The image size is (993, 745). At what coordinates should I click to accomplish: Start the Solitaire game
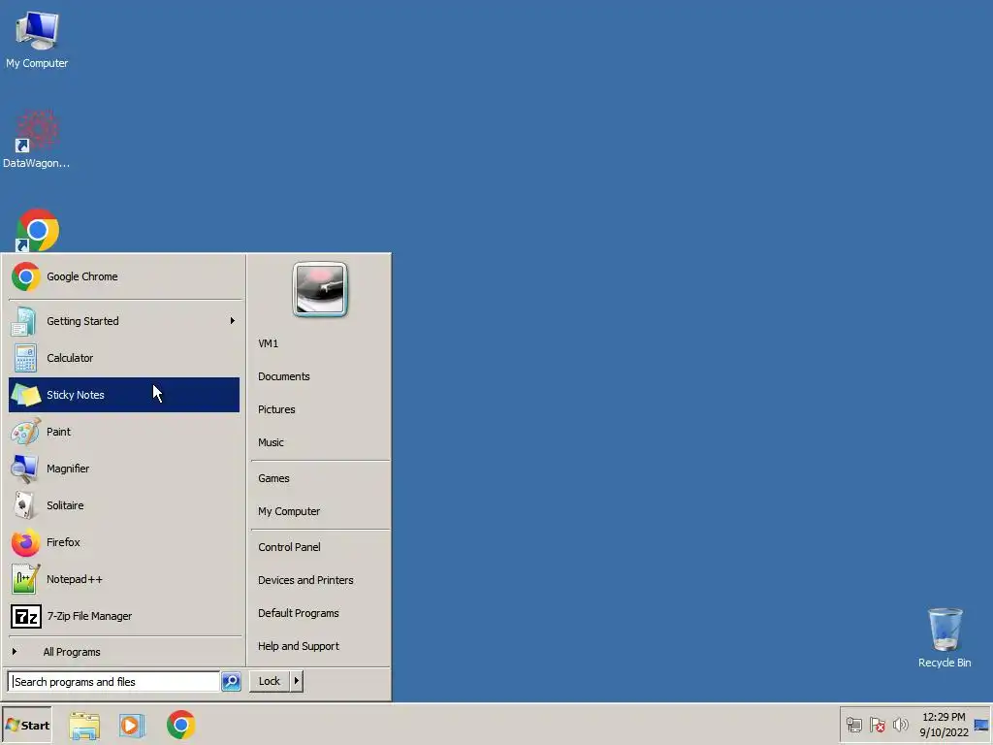[124, 505]
